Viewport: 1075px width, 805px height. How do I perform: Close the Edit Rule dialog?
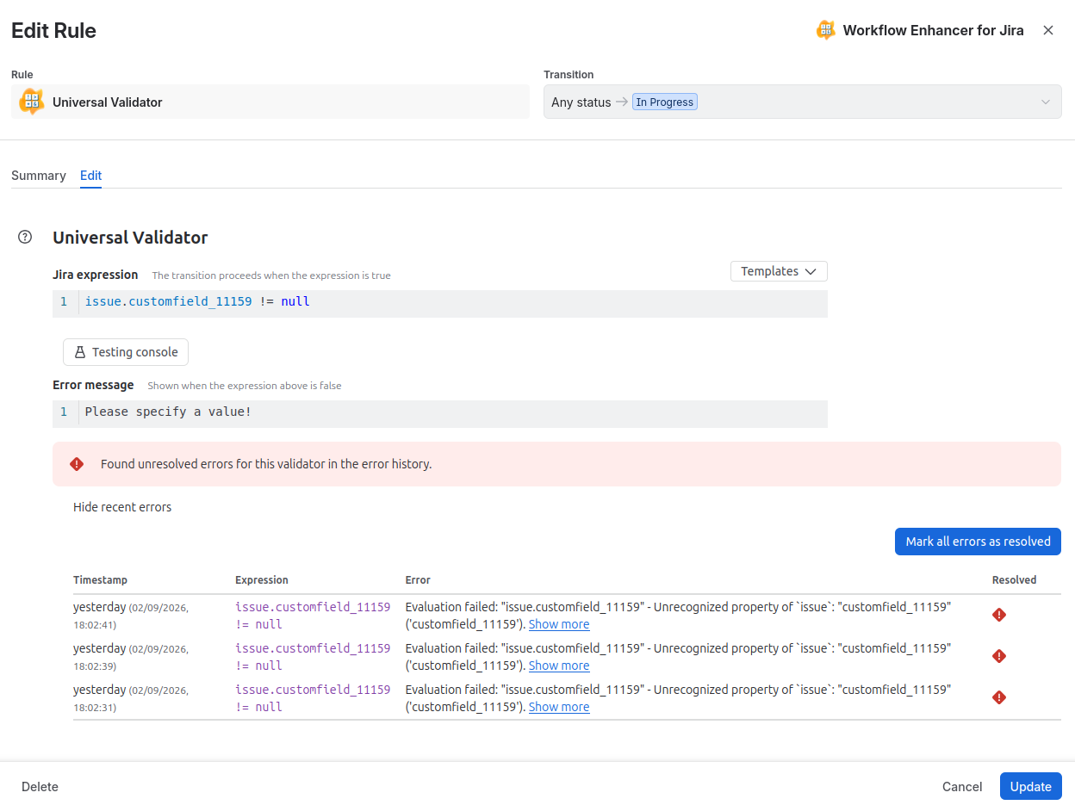click(1048, 30)
